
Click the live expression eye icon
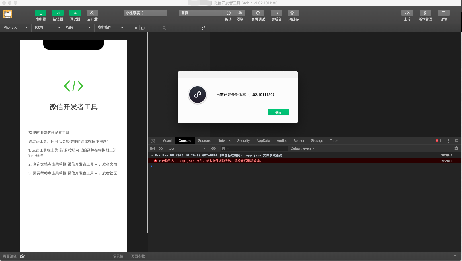(x=213, y=148)
